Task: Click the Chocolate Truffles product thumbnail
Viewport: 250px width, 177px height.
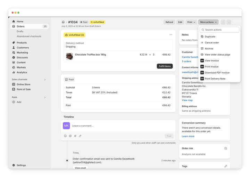Action: click(69, 56)
